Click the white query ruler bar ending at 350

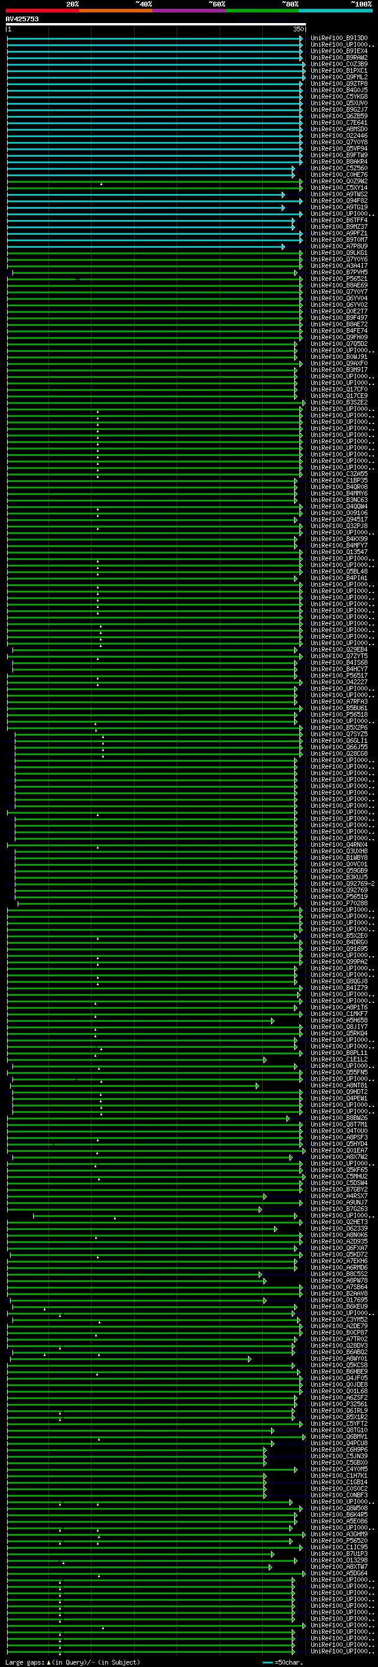[156, 25]
